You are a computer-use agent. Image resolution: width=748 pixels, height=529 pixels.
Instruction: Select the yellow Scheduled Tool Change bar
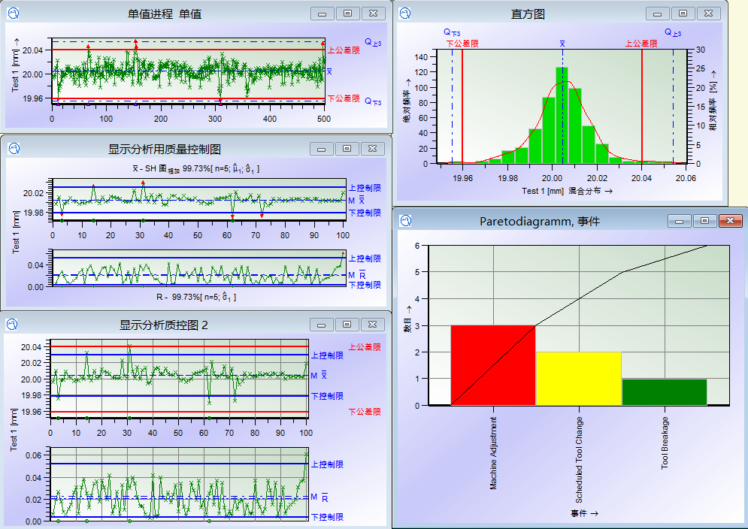point(578,378)
